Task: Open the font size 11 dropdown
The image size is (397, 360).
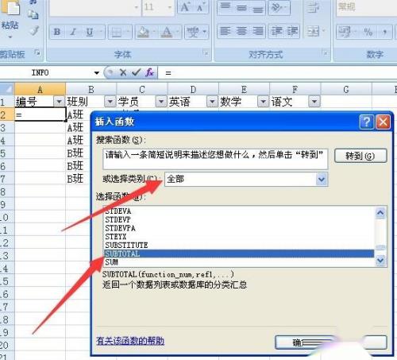Action: (x=169, y=7)
